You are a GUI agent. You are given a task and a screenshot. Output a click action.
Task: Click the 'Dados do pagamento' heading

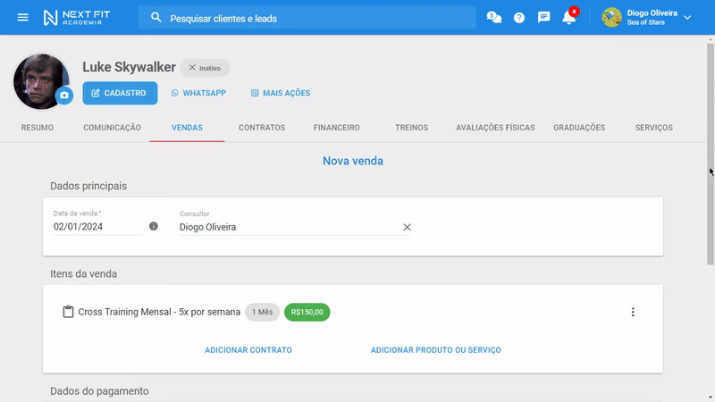click(x=99, y=391)
